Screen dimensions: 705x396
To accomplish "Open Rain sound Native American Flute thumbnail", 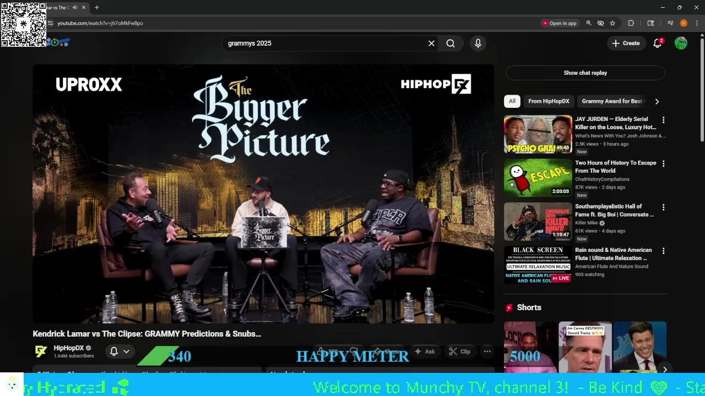I will 538,265.
